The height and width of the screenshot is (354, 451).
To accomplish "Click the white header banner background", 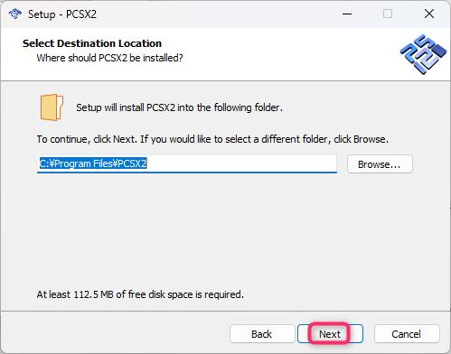I will click(271, 54).
